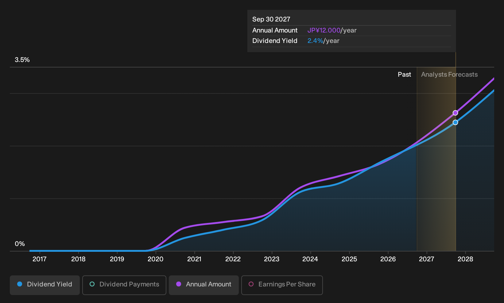Click the 2028 x-axis year label
504x303 pixels.
pos(465,259)
